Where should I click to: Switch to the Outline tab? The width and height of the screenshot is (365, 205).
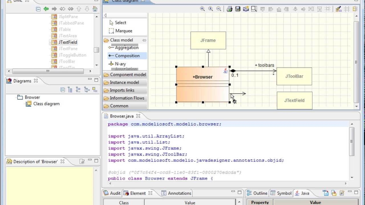(x=257, y=193)
